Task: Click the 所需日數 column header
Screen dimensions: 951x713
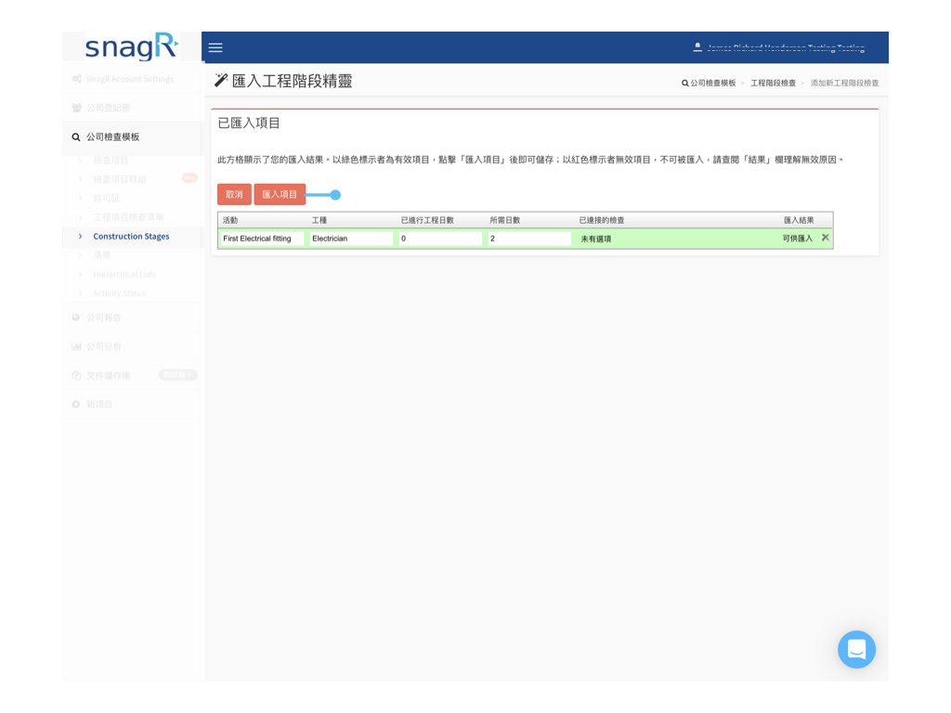Action: pyautogui.click(x=504, y=220)
